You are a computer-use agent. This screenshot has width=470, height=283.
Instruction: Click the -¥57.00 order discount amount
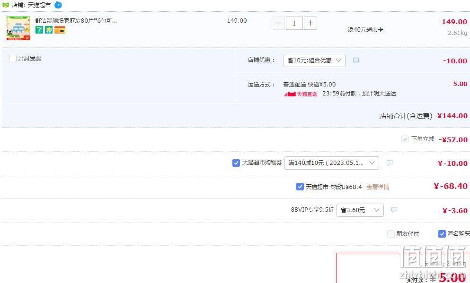453,140
